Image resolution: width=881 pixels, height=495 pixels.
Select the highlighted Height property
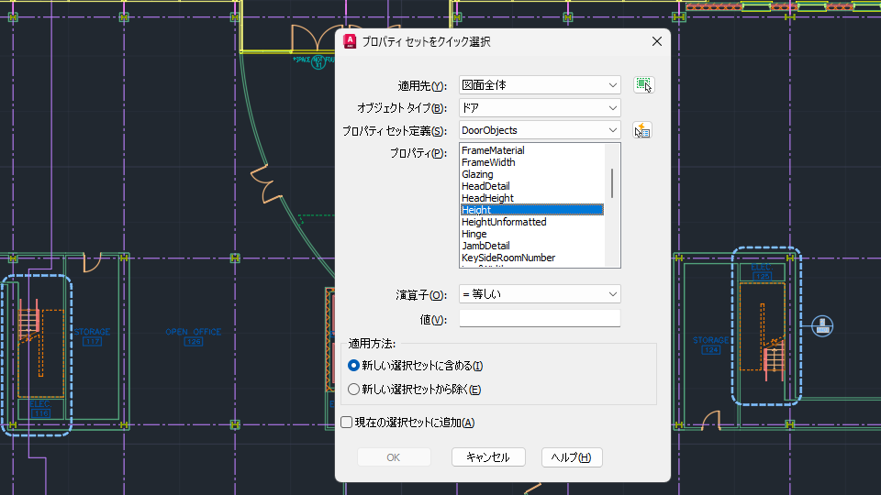click(532, 210)
